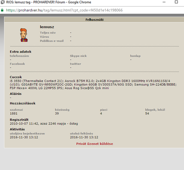Click the Publikus e-mail label
Viewport: 184px width, 170px height.
click(x=52, y=41)
